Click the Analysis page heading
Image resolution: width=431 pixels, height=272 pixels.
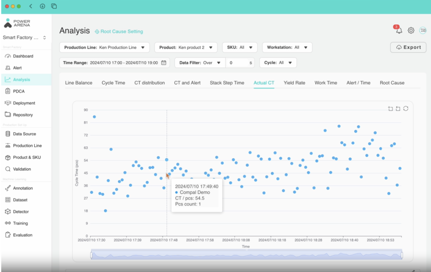pos(74,31)
